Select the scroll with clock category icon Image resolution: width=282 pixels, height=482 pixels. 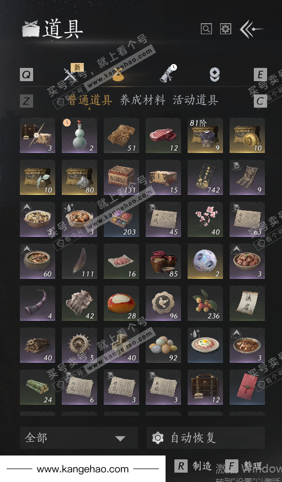(168, 73)
